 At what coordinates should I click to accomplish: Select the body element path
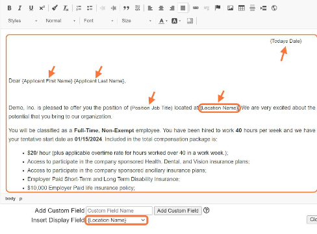[10, 198]
